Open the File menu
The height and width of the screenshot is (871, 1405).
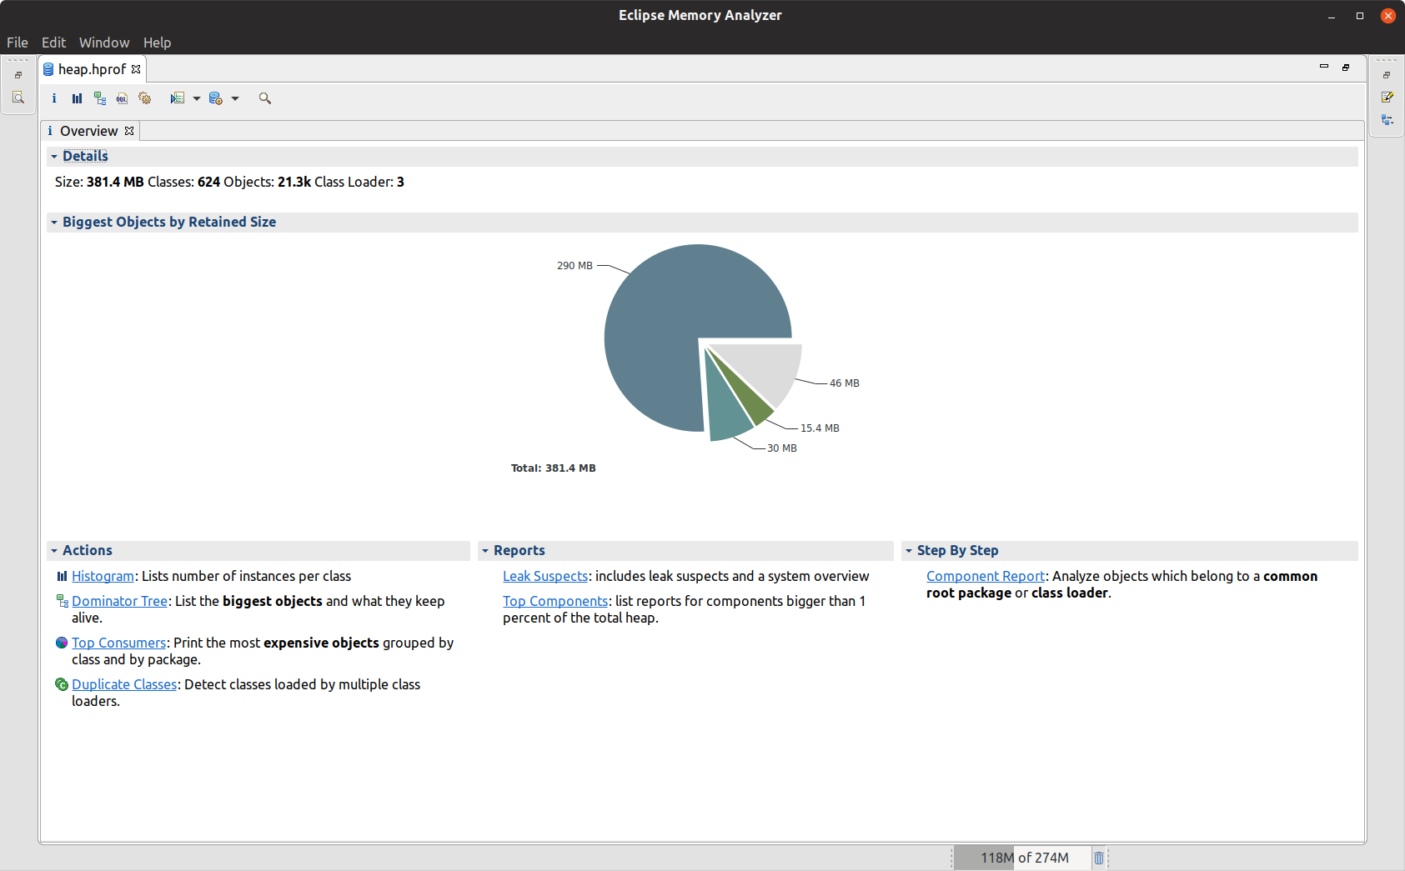coord(18,43)
